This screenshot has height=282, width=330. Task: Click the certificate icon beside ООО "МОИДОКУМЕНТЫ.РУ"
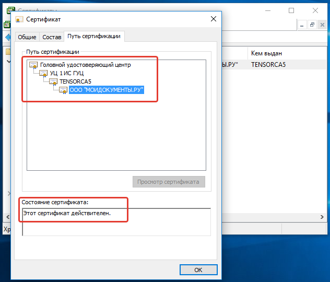pyautogui.click(x=63, y=90)
